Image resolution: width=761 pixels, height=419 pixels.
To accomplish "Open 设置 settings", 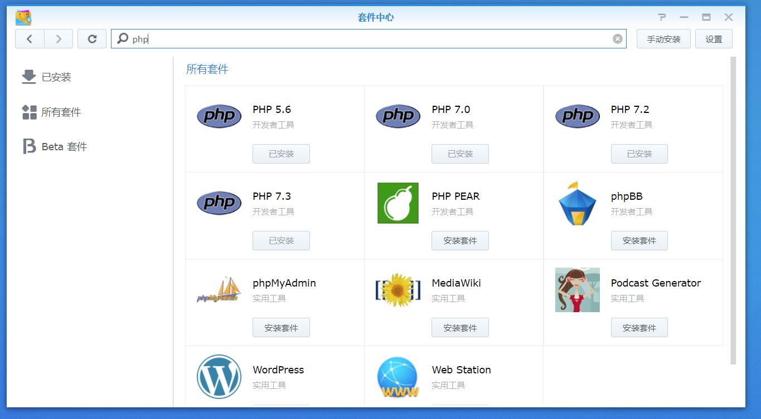I will click(x=714, y=38).
